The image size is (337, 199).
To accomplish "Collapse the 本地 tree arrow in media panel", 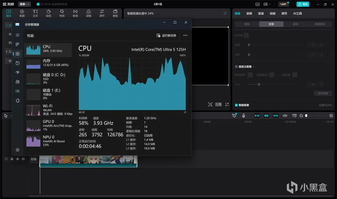I will pyautogui.click(x=7, y=26).
